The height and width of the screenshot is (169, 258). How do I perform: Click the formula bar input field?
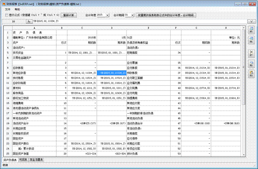tap(139, 21)
